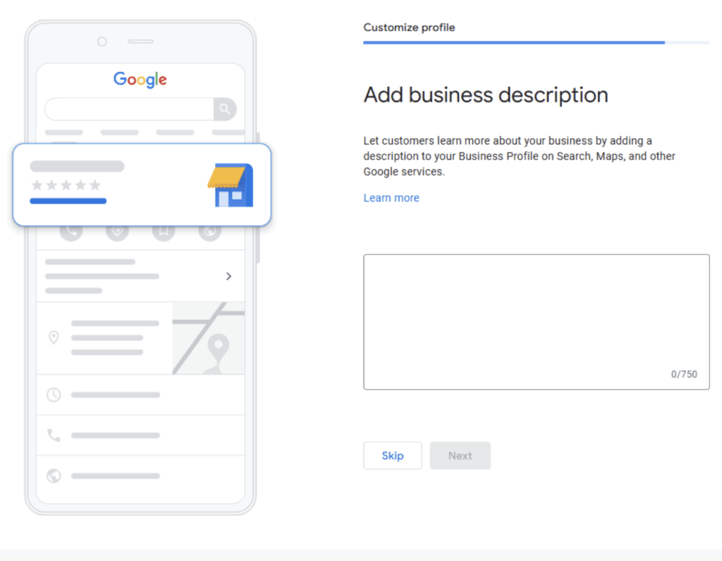722x561 pixels.
Task: Click the Google logo on the phone mockup
Action: [x=140, y=80]
